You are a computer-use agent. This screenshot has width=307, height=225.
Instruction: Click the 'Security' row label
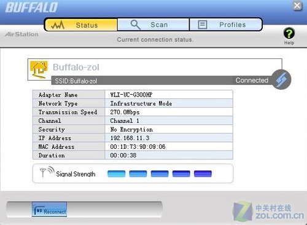click(52, 129)
